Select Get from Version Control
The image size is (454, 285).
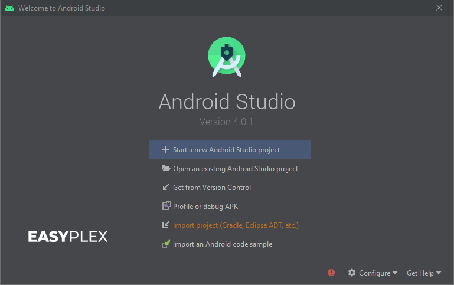point(230,188)
